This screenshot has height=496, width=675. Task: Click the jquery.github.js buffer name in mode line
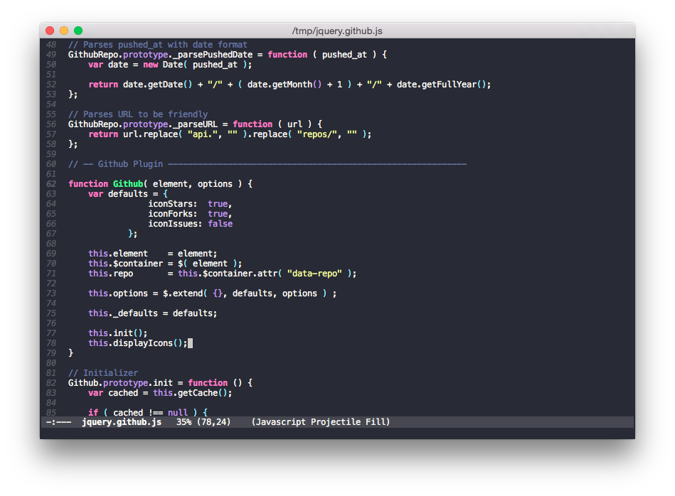pyautogui.click(x=122, y=422)
